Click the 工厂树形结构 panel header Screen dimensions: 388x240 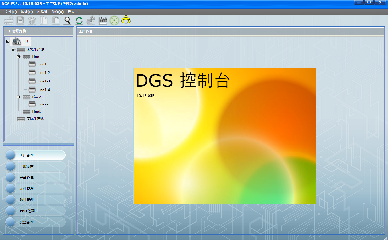pyautogui.click(x=38, y=31)
